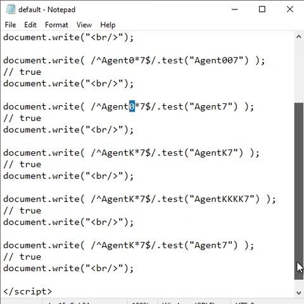Open the Format menu
The width and height of the screenshot is (304, 304).
[x=56, y=25]
